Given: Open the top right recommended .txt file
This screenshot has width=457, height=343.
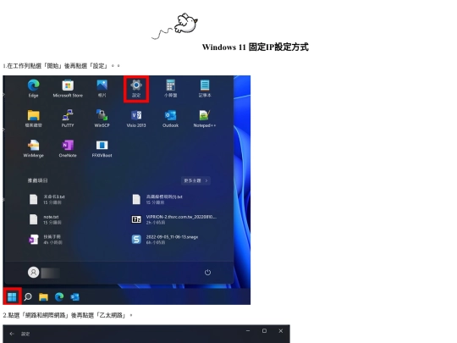Looking at the screenshot, I should pos(157,199).
